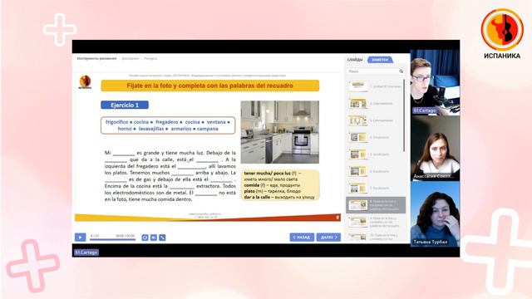Click the slide search input field
The height and width of the screenshot is (299, 532).
373,71
